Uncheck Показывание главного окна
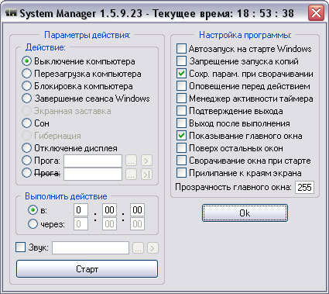The width and height of the screenshot is (329, 294). pyautogui.click(x=181, y=136)
